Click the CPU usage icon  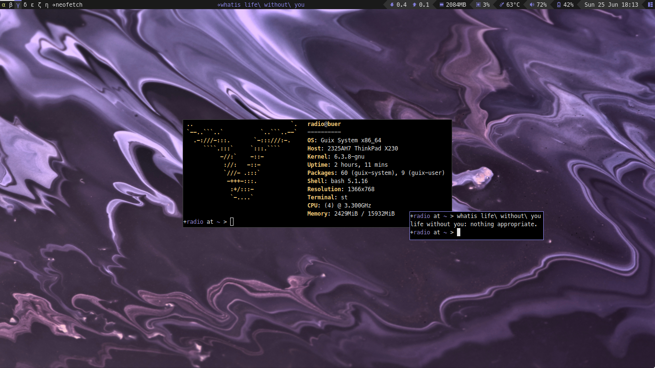tap(478, 4)
